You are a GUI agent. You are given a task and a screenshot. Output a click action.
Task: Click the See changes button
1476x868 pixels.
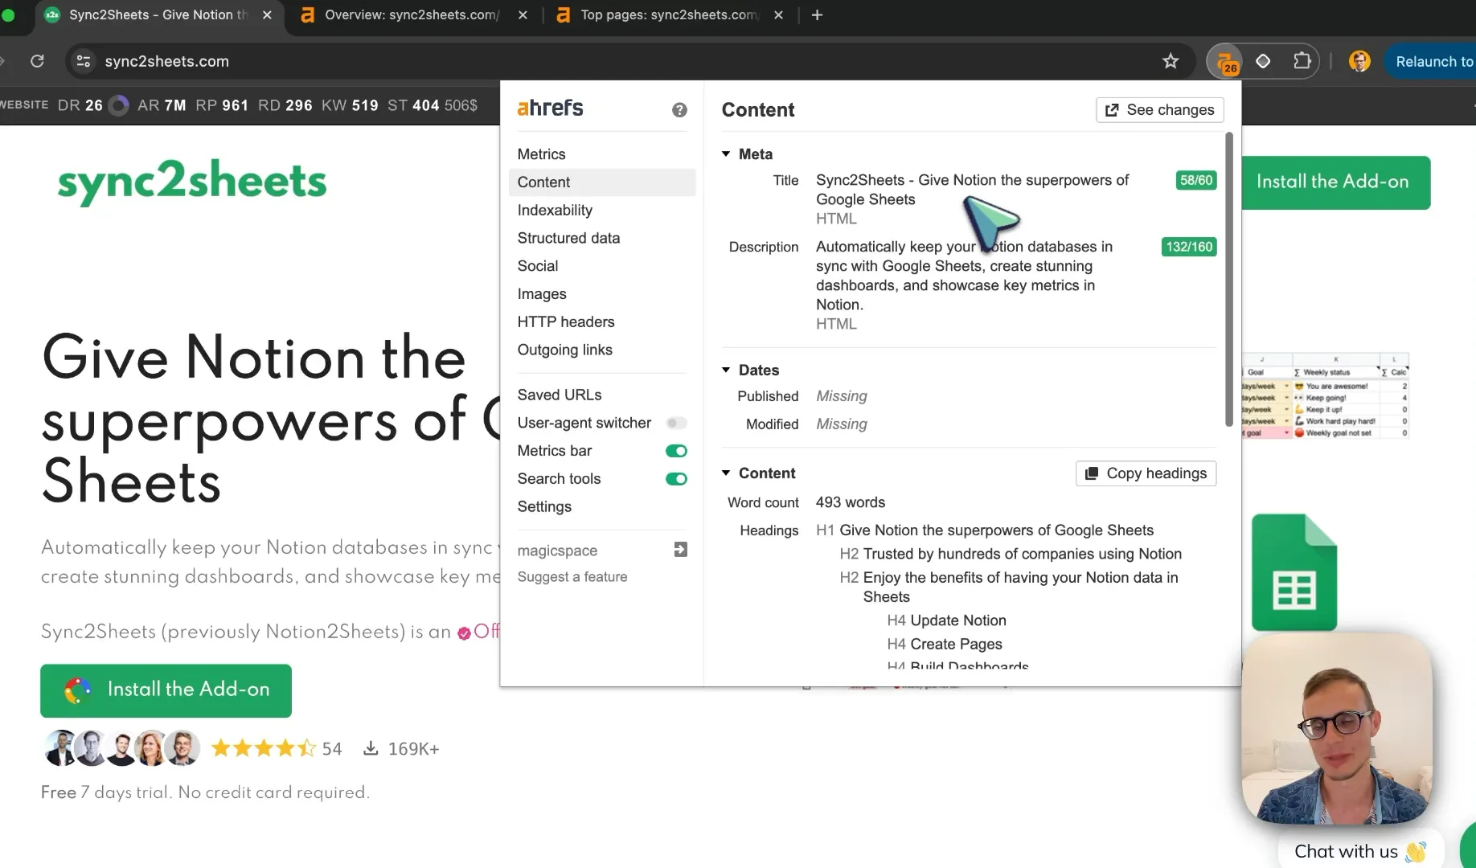click(1159, 110)
